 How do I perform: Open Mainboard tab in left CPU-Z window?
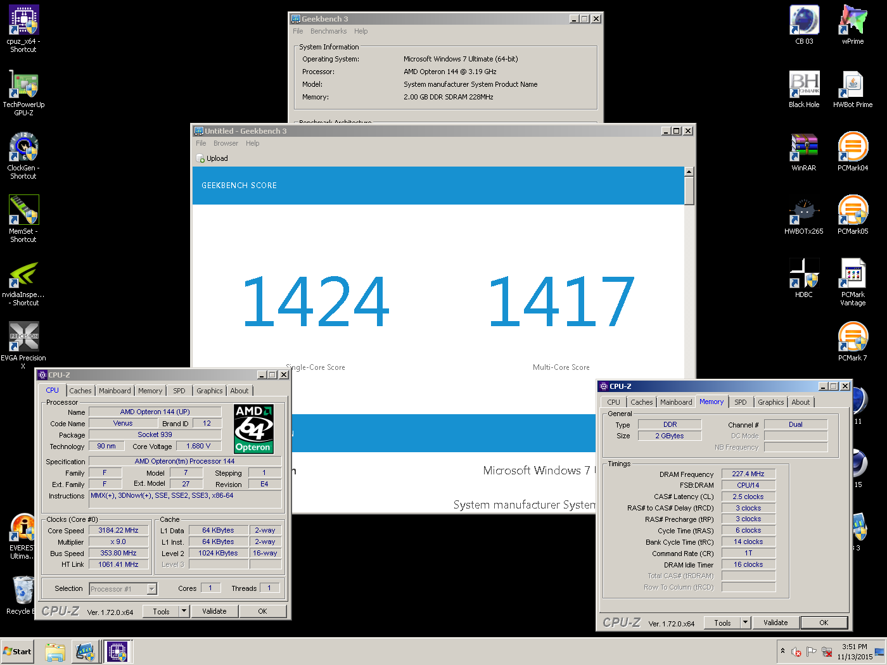115,391
